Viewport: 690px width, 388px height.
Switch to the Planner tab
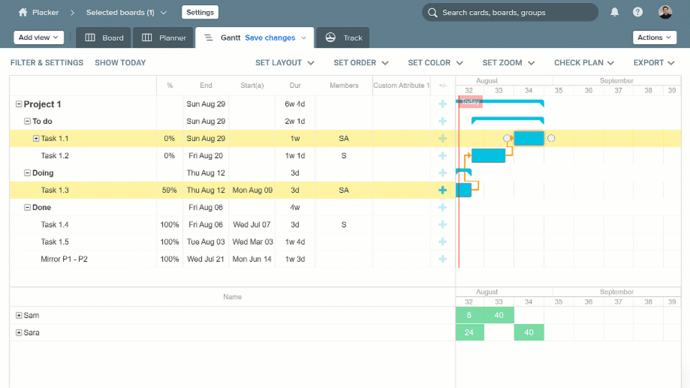click(164, 38)
